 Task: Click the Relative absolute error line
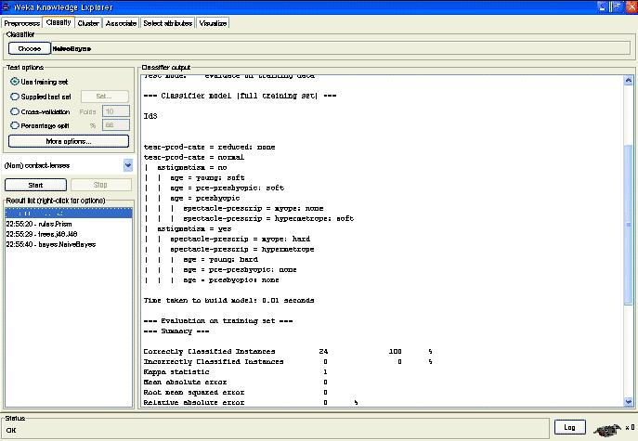tap(251, 402)
